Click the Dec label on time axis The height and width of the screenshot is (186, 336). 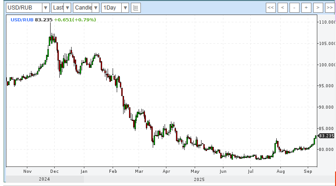(54, 171)
